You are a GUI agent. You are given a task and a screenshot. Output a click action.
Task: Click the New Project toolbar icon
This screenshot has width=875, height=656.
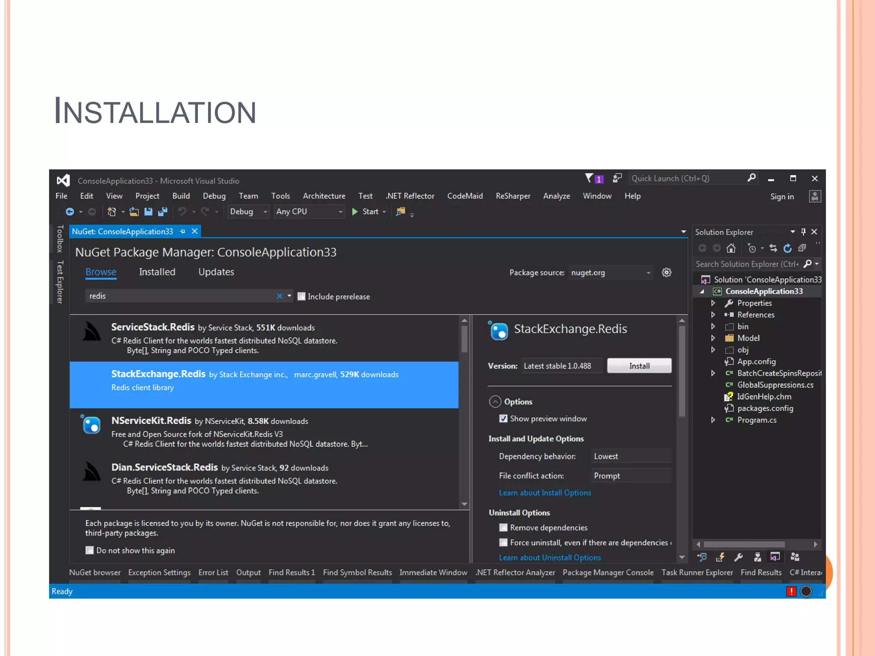point(112,211)
